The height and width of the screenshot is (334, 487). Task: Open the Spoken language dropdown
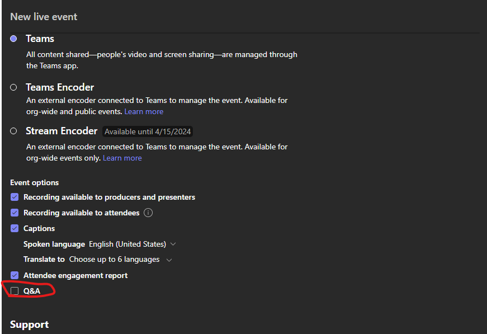click(x=133, y=244)
